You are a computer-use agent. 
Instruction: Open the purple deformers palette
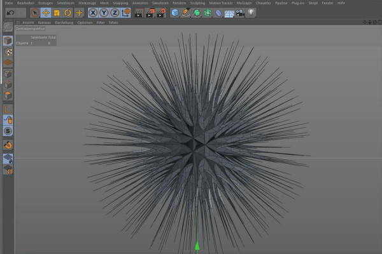point(218,13)
